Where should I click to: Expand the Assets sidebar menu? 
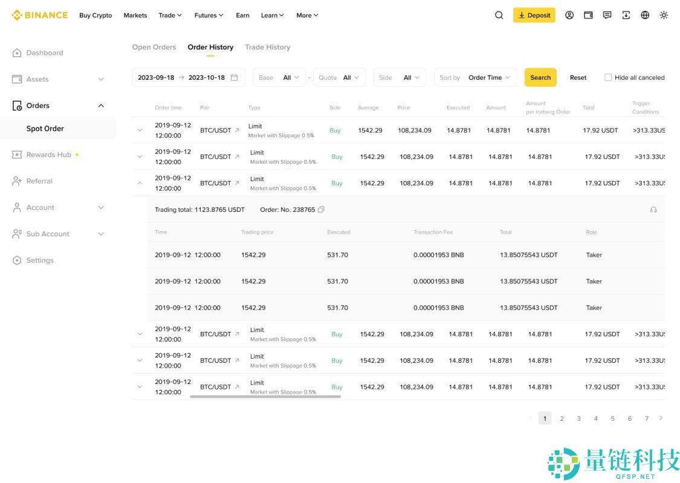[x=101, y=79]
